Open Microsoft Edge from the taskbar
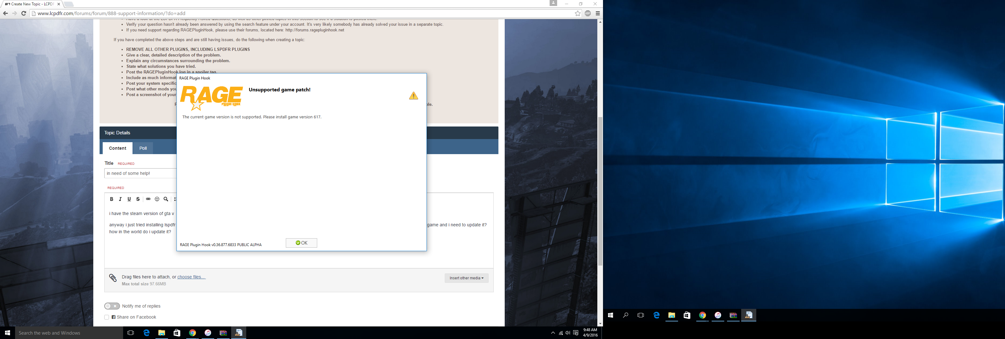1005x339 pixels. (x=146, y=333)
